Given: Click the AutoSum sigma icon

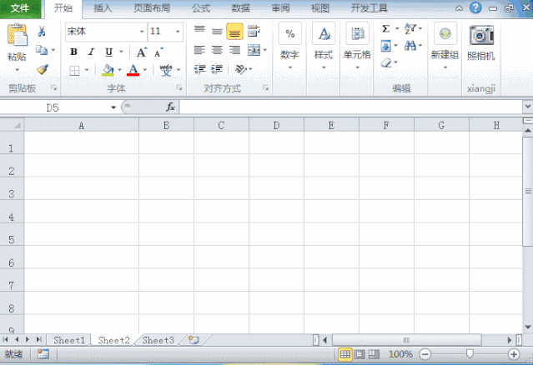Looking at the screenshot, I should [386, 29].
